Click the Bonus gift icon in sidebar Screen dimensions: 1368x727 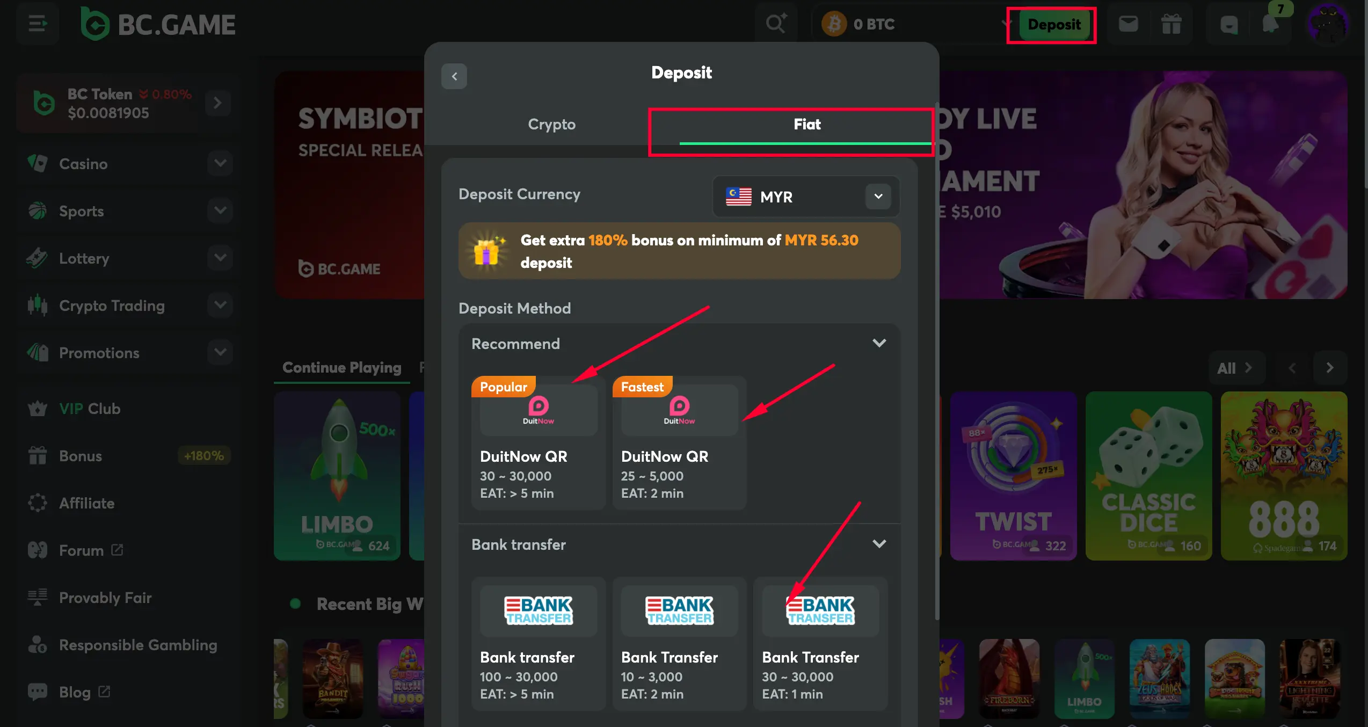click(38, 455)
